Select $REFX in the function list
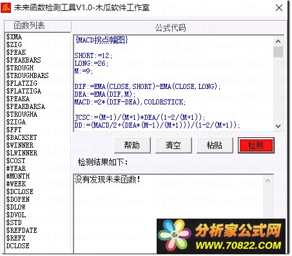 (x=15, y=238)
